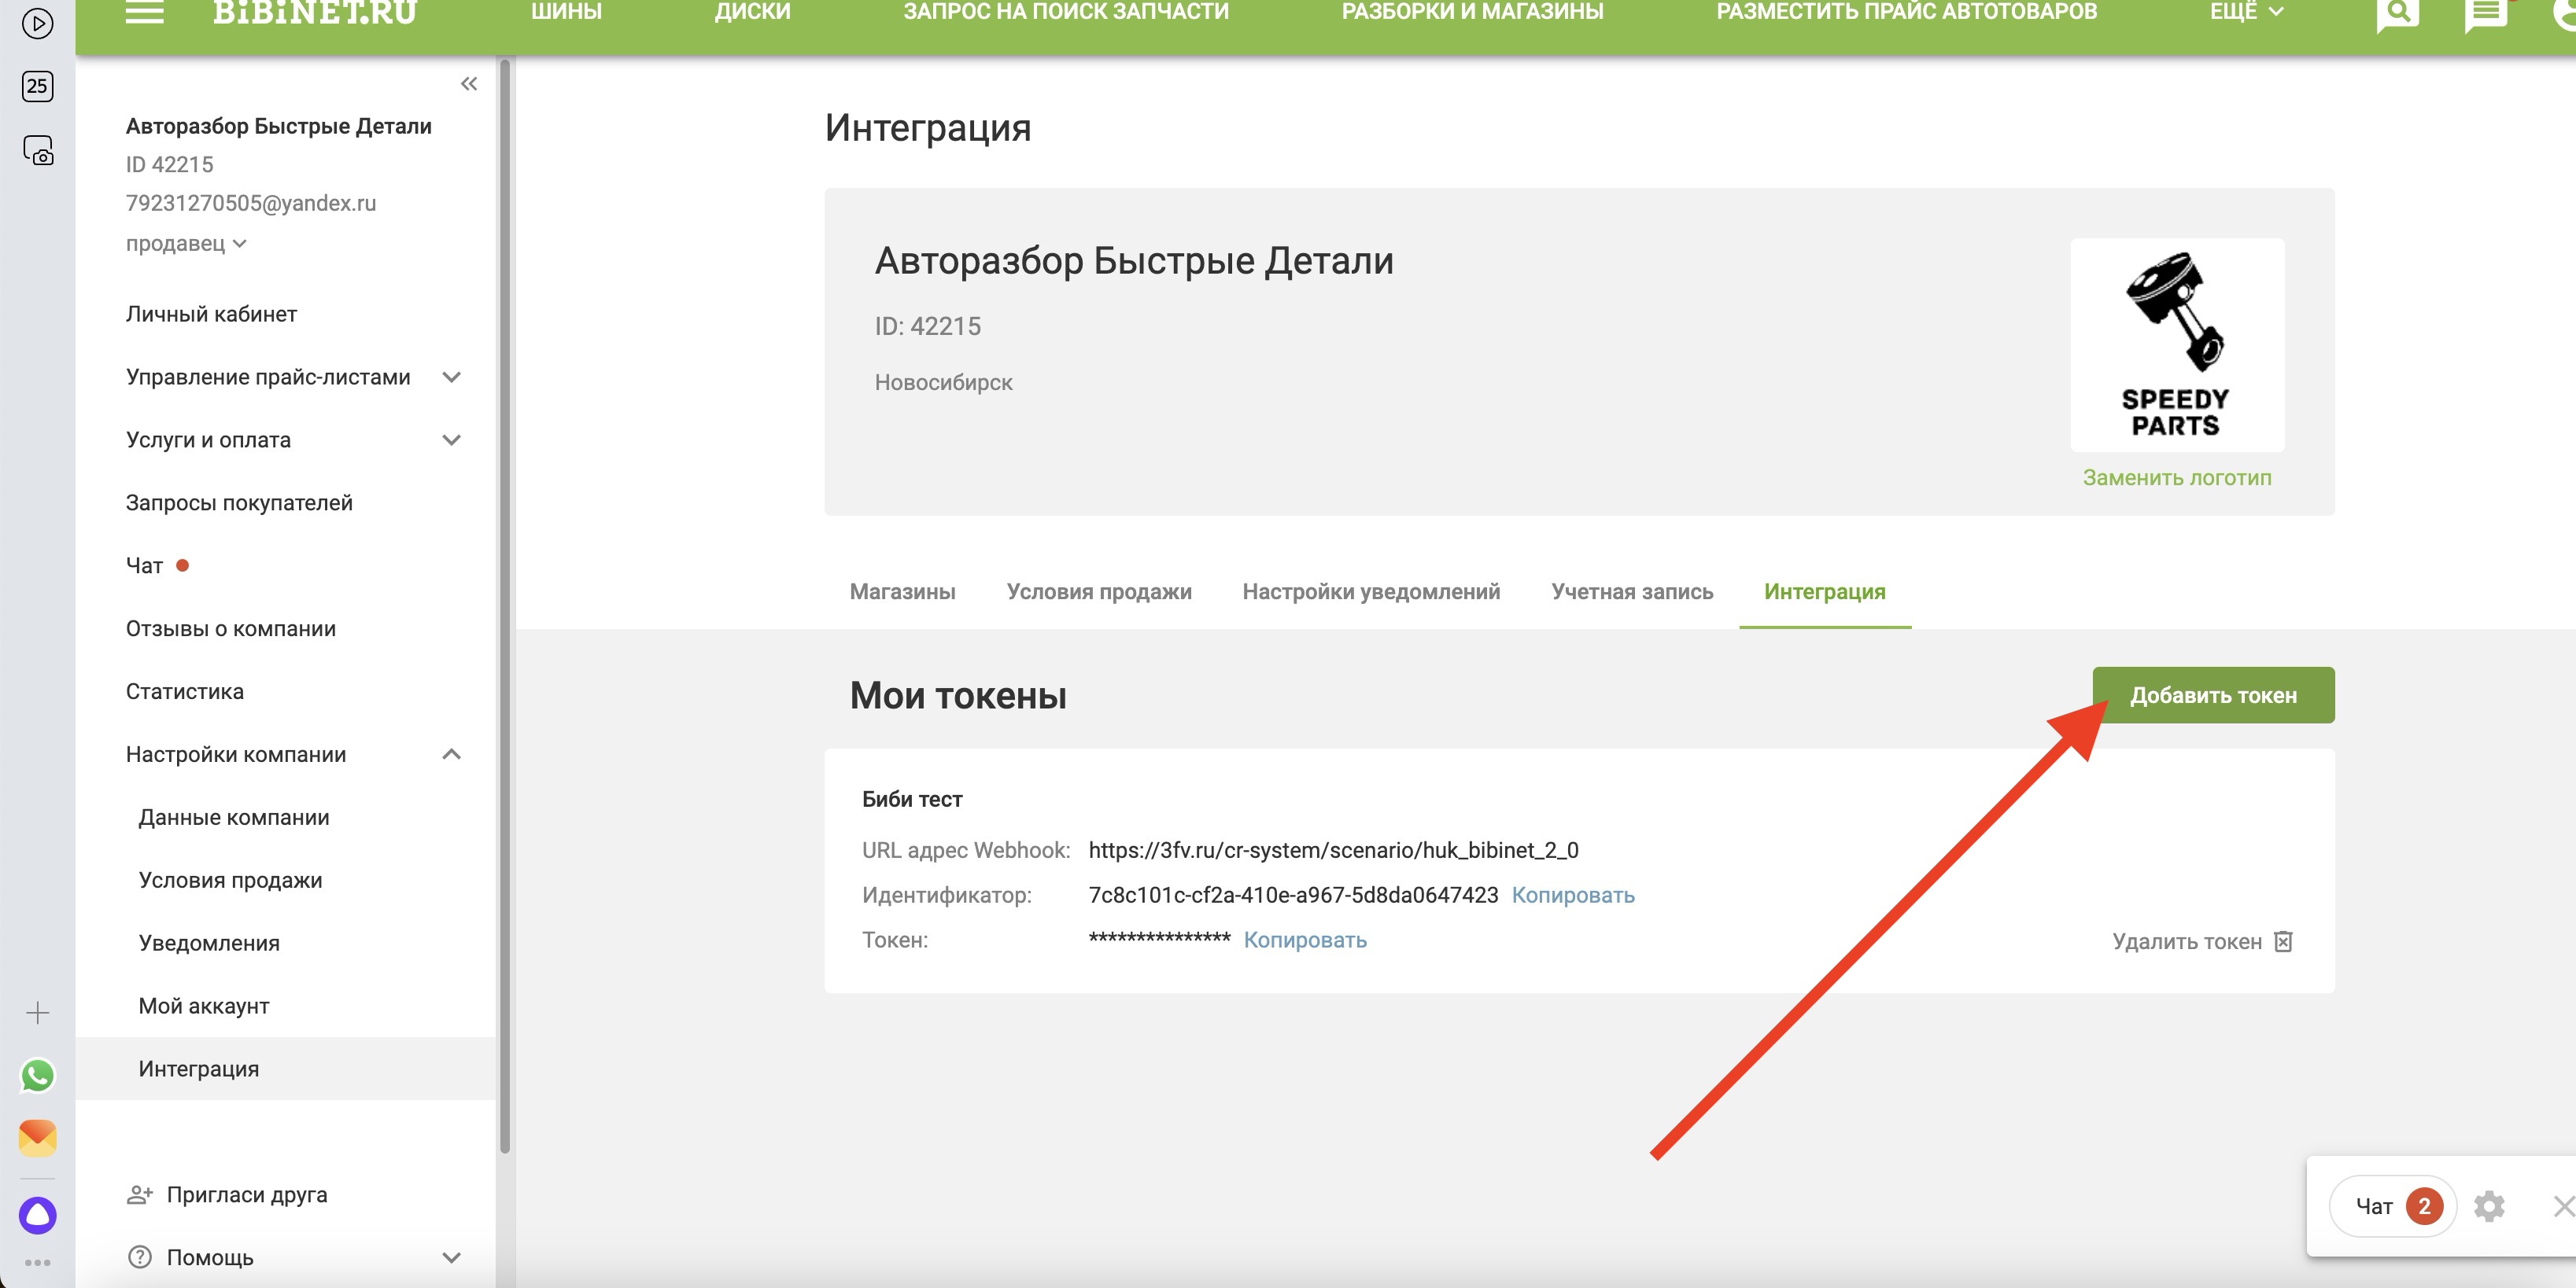
Task: Open the ЕЩЁ dropdown in header
Action: pos(2246,12)
